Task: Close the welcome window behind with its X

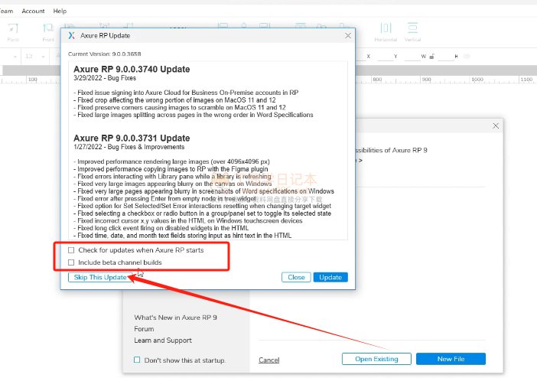Action: 496,125
